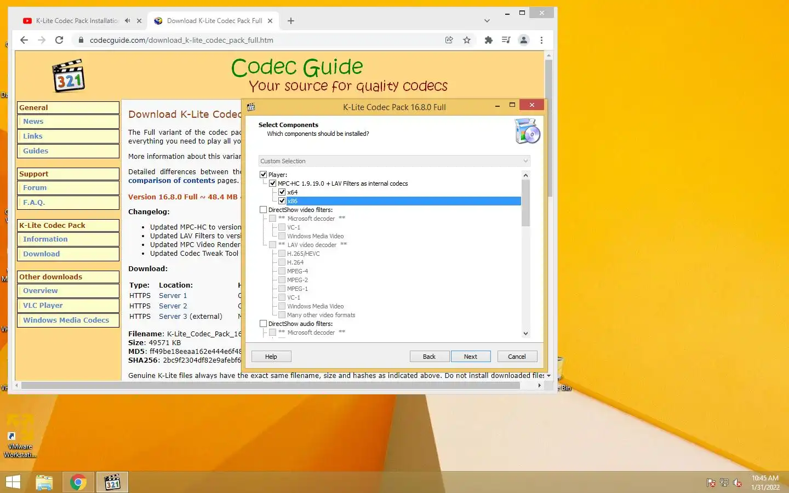Click the network tray icon
Screen dimensions: 789x493
[x=724, y=483]
